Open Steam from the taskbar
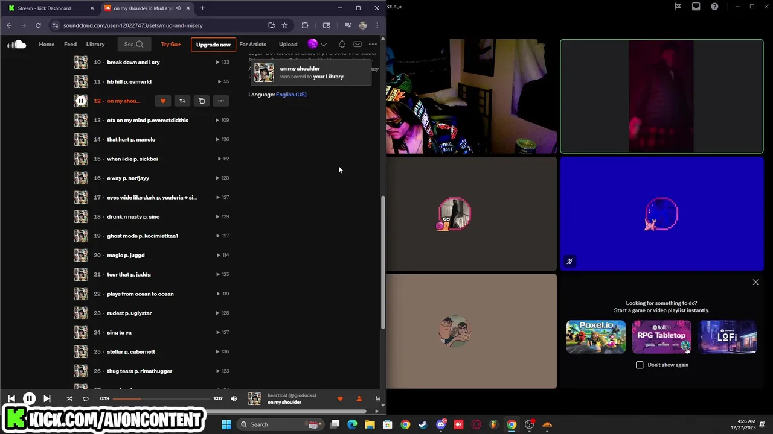 coord(423,424)
